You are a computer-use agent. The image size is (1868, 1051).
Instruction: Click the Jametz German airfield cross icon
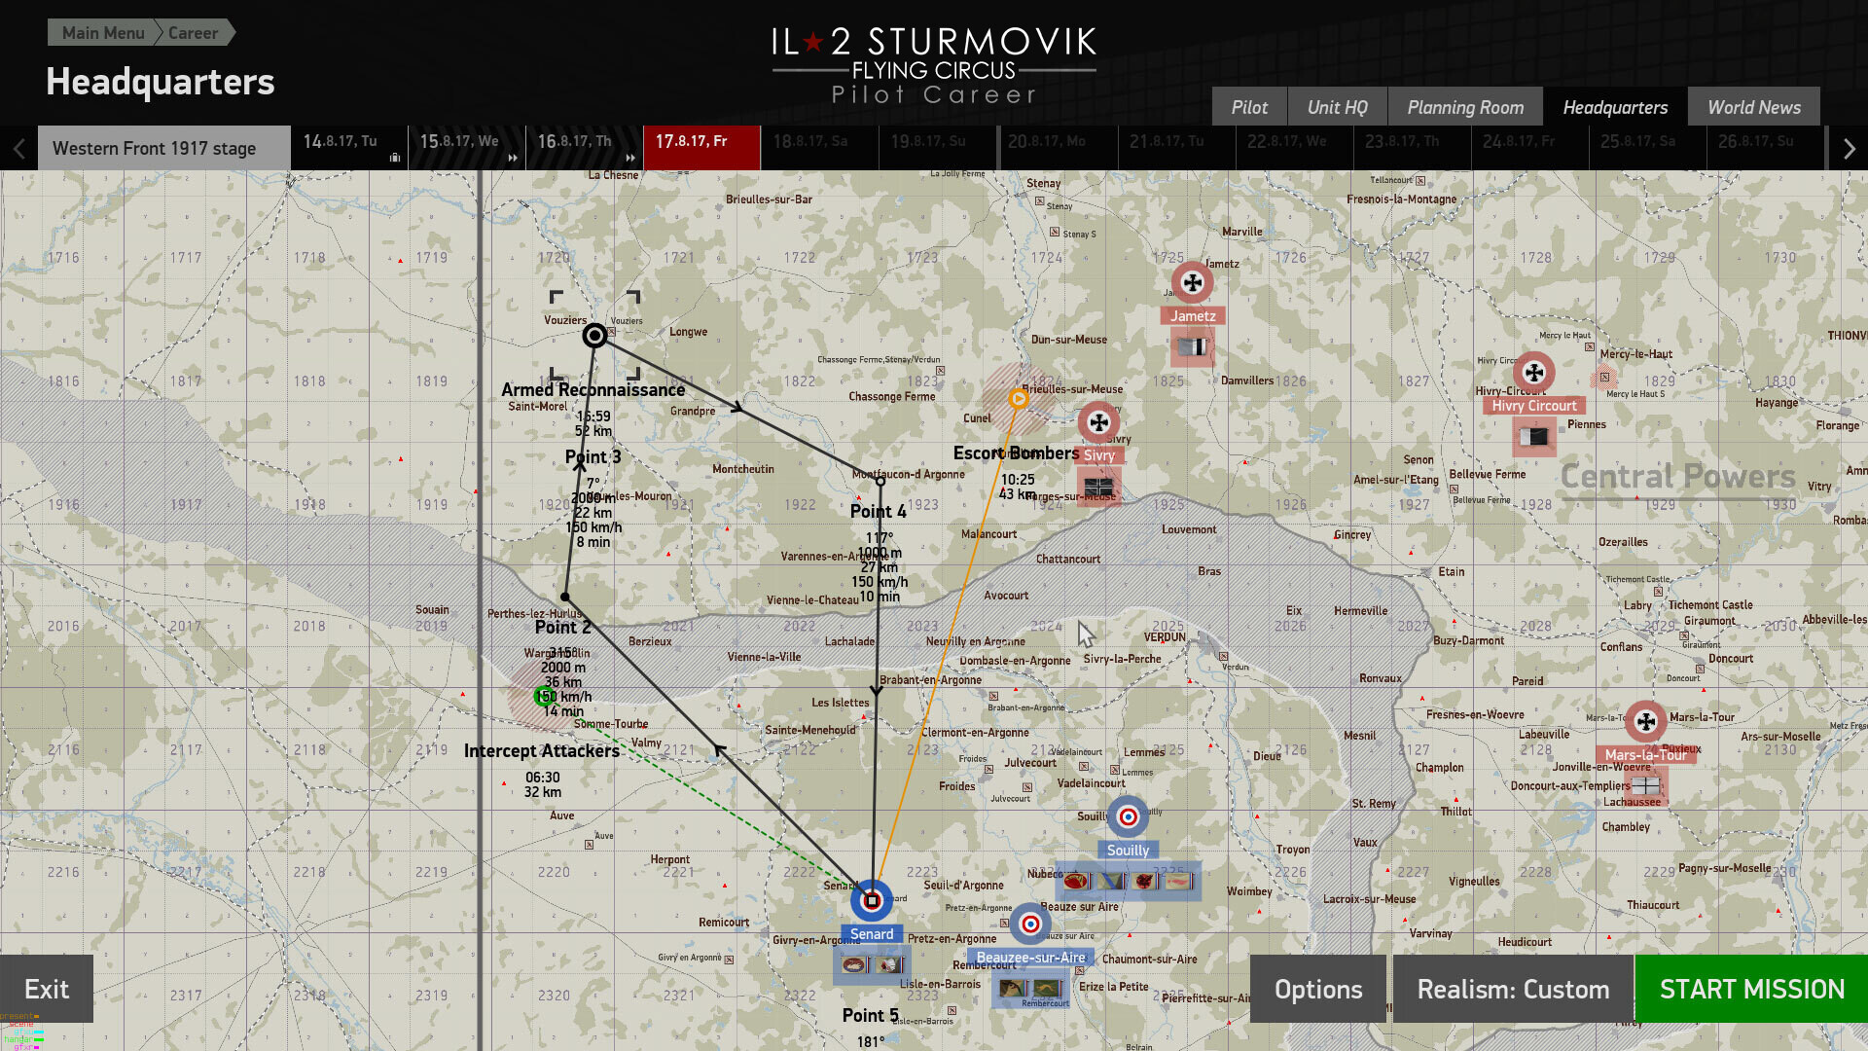(x=1192, y=283)
